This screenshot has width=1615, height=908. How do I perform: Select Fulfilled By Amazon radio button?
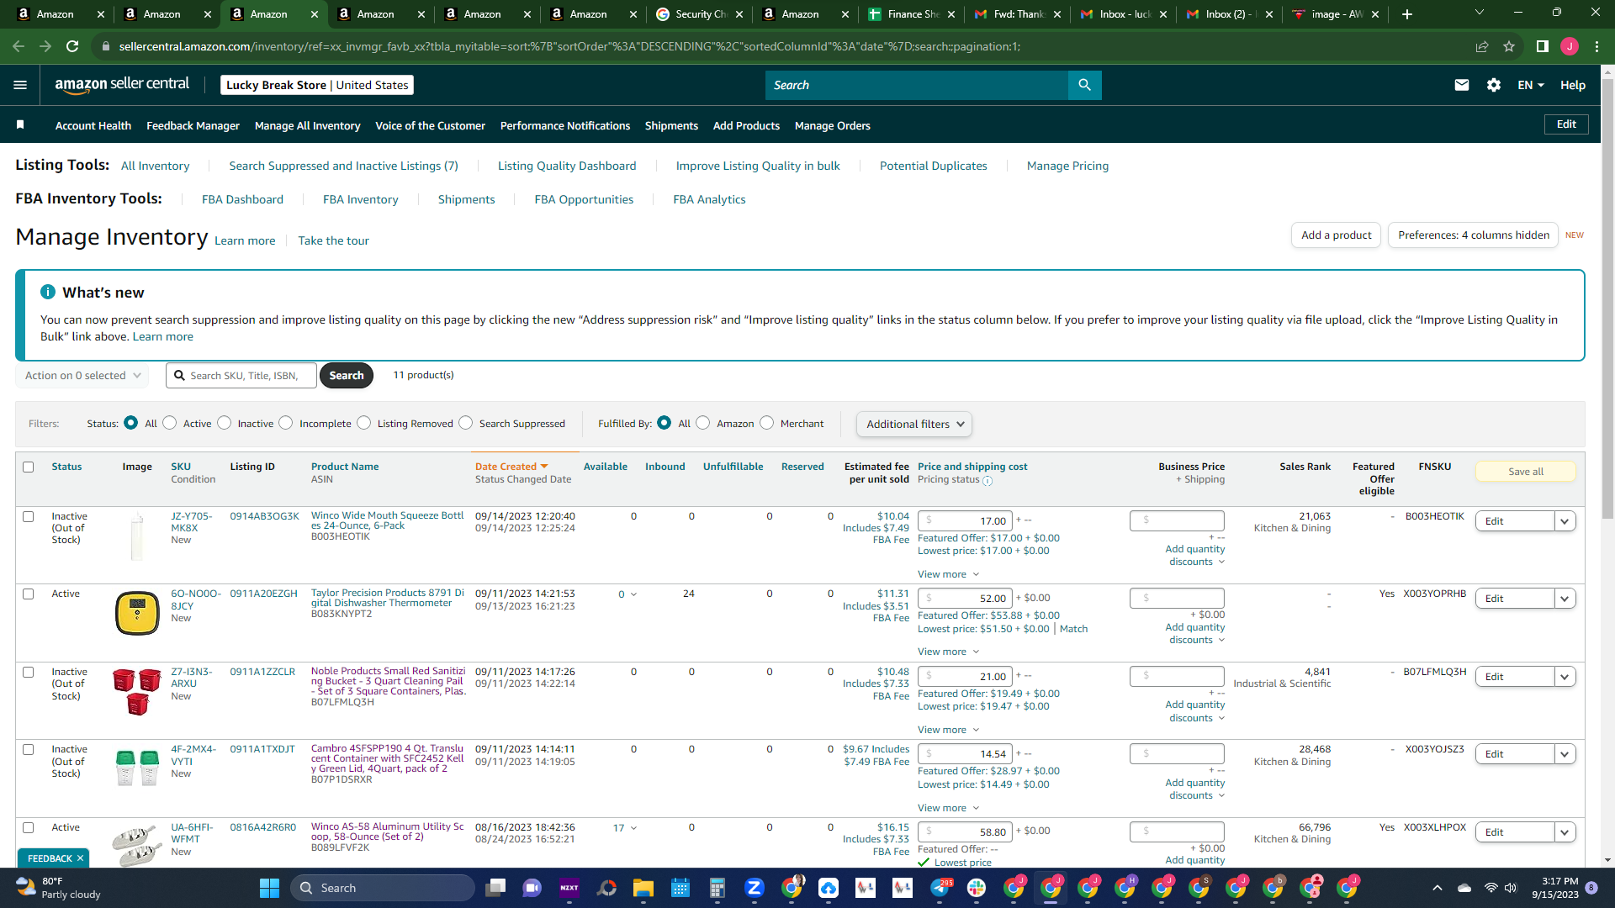(x=703, y=423)
